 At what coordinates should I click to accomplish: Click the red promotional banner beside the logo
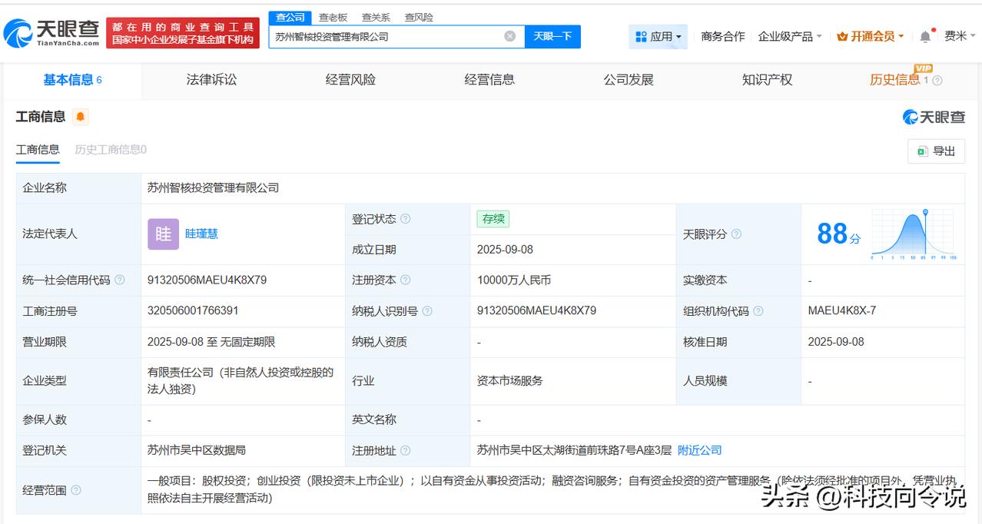183,33
